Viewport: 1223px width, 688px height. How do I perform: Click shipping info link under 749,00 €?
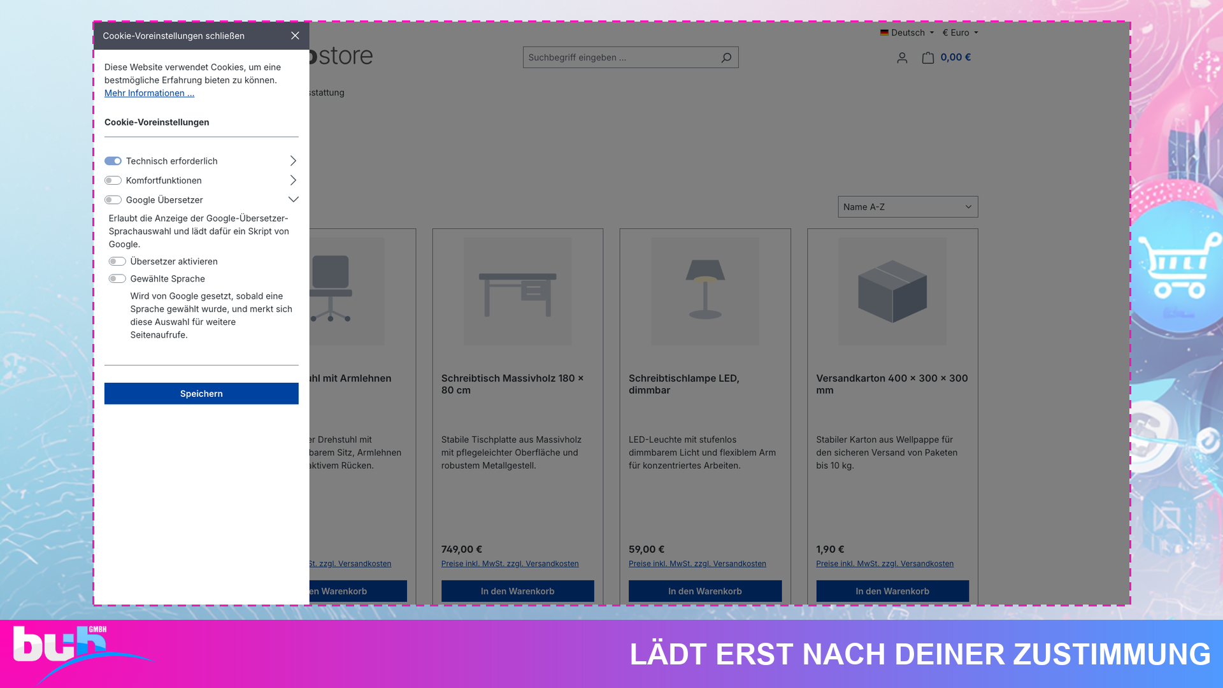[x=510, y=564]
